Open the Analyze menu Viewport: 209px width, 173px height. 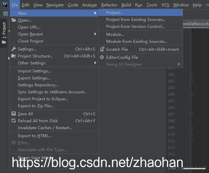coord(90,5)
